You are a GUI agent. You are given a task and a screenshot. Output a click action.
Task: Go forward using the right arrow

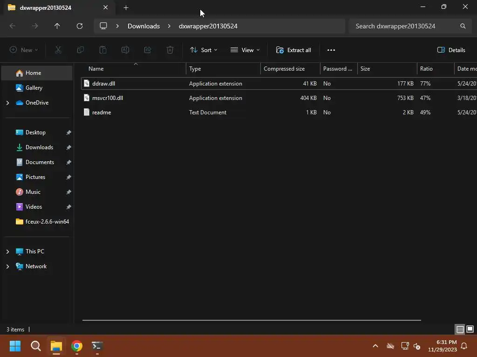[x=35, y=26]
